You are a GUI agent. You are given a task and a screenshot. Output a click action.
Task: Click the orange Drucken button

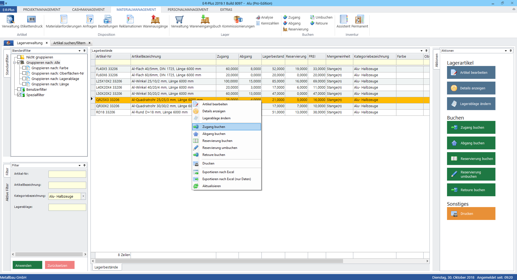pos(471,213)
